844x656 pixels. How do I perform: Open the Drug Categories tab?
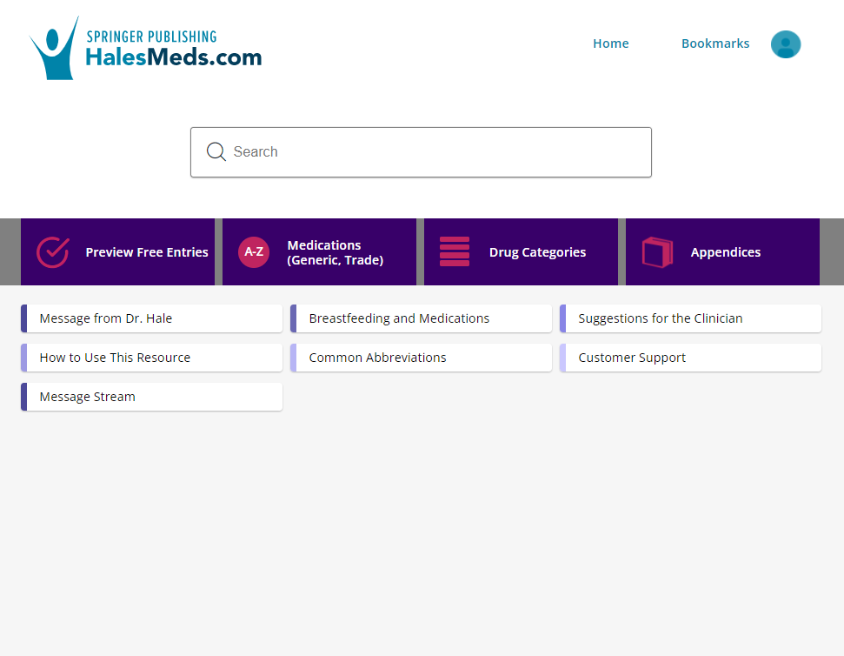point(521,252)
